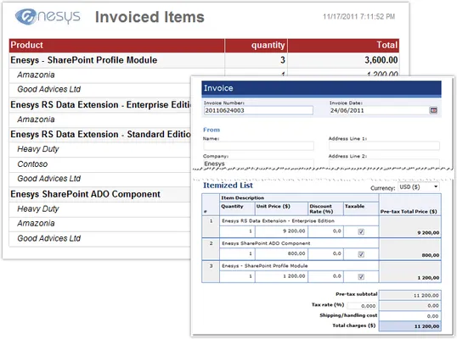Image resolution: width=457 pixels, height=339 pixels.
Task: Select the Enesys RS Data Extension Standard Edition row
Action: [100, 134]
